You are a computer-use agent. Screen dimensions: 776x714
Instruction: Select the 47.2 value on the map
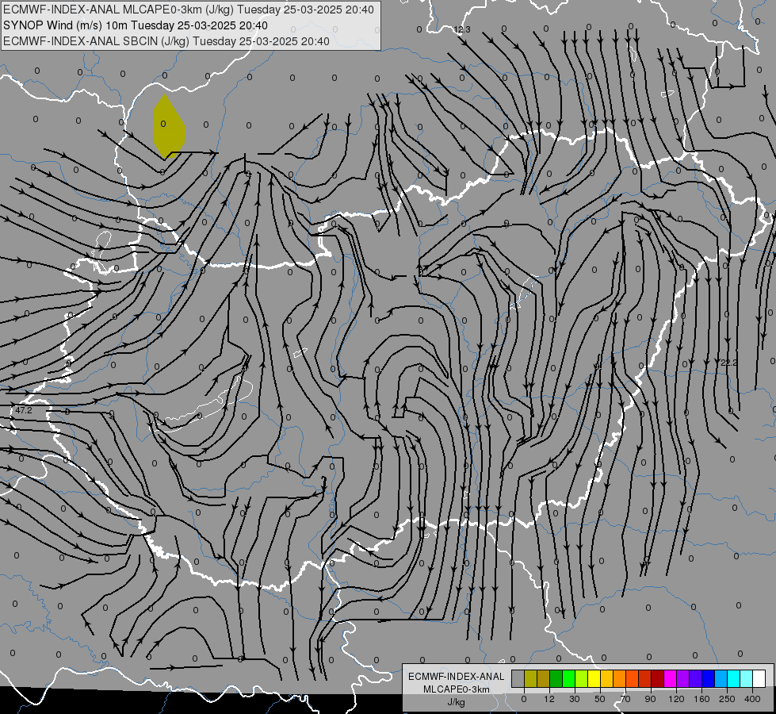(x=23, y=410)
